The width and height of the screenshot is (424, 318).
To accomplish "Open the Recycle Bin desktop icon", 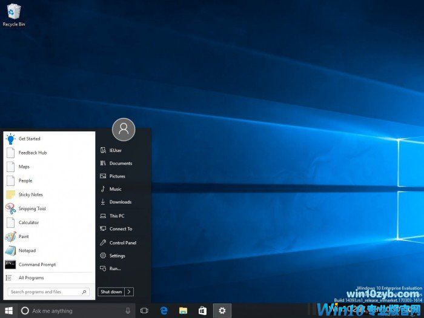I will pos(13,13).
